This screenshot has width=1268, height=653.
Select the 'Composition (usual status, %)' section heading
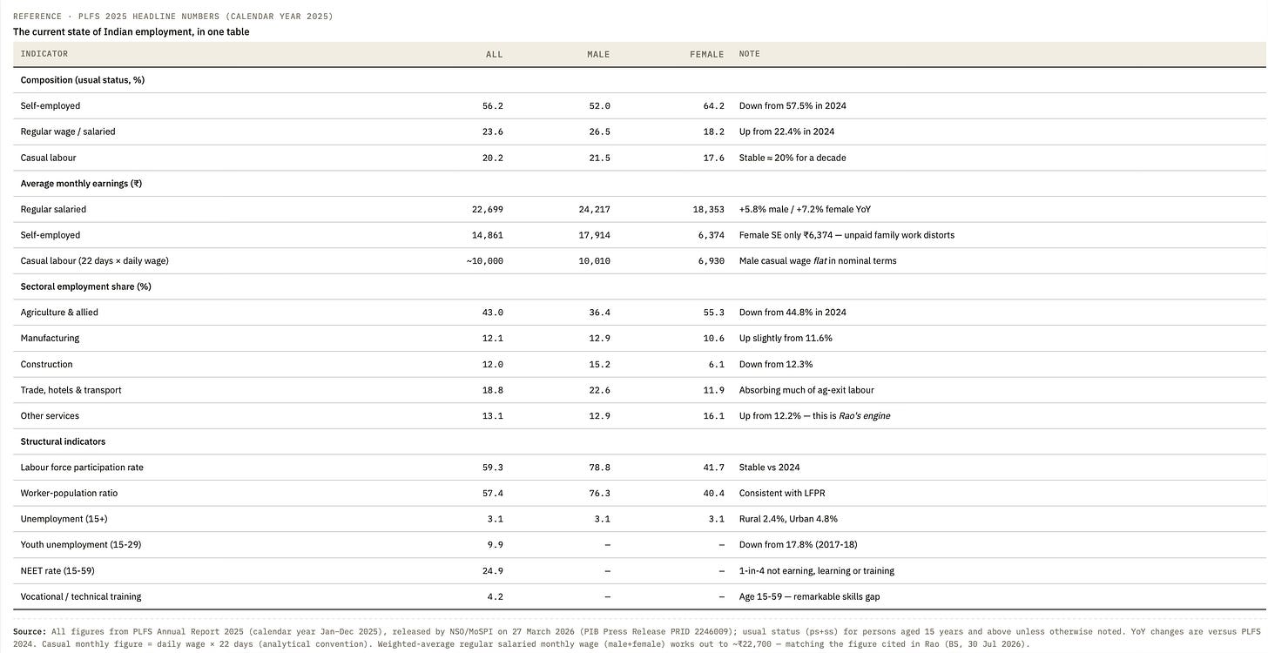[83, 80]
